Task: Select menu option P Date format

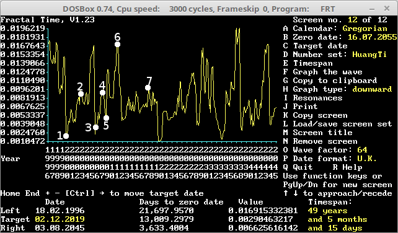Action: (x=330, y=159)
